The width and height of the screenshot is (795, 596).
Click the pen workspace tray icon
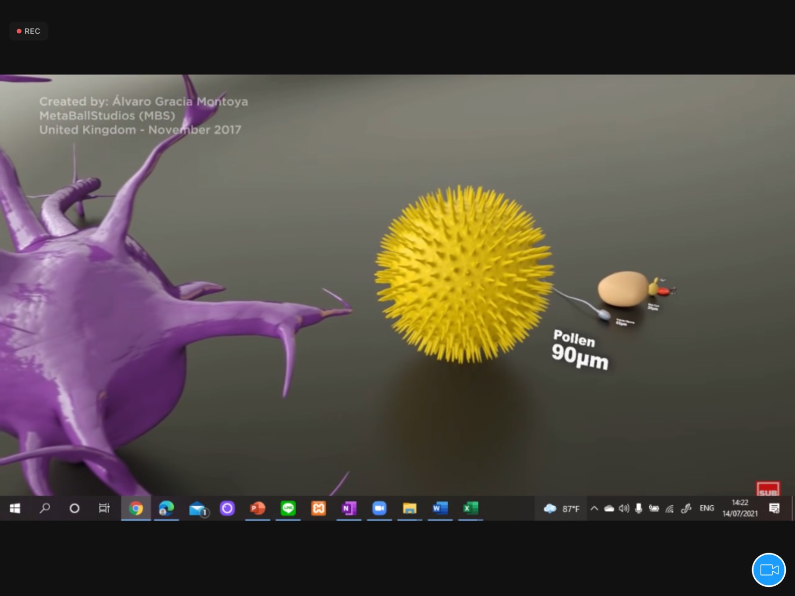(x=686, y=508)
